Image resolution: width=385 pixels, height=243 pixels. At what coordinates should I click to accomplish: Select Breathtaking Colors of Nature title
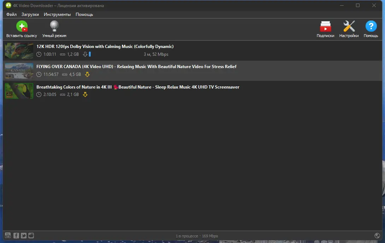coord(138,87)
